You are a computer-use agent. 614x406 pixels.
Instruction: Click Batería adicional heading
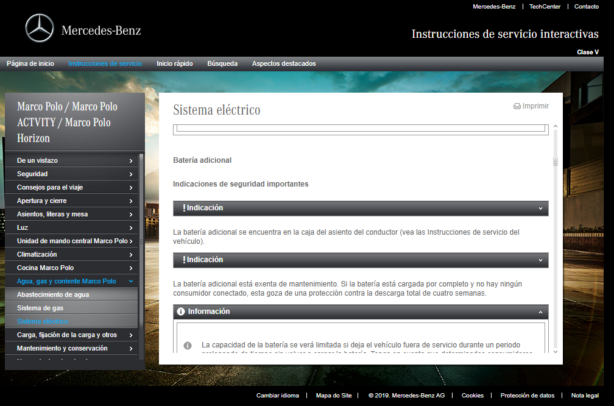pos(202,160)
